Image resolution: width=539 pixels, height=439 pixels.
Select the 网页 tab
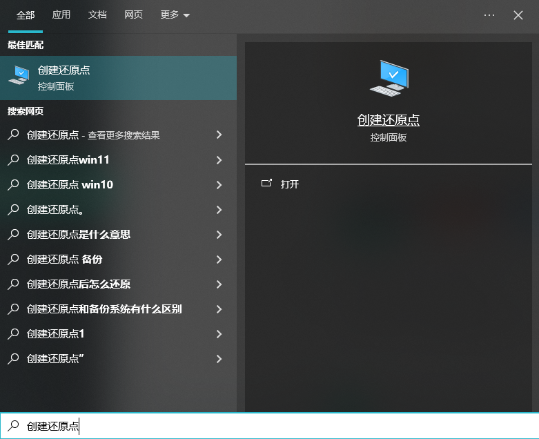(133, 15)
